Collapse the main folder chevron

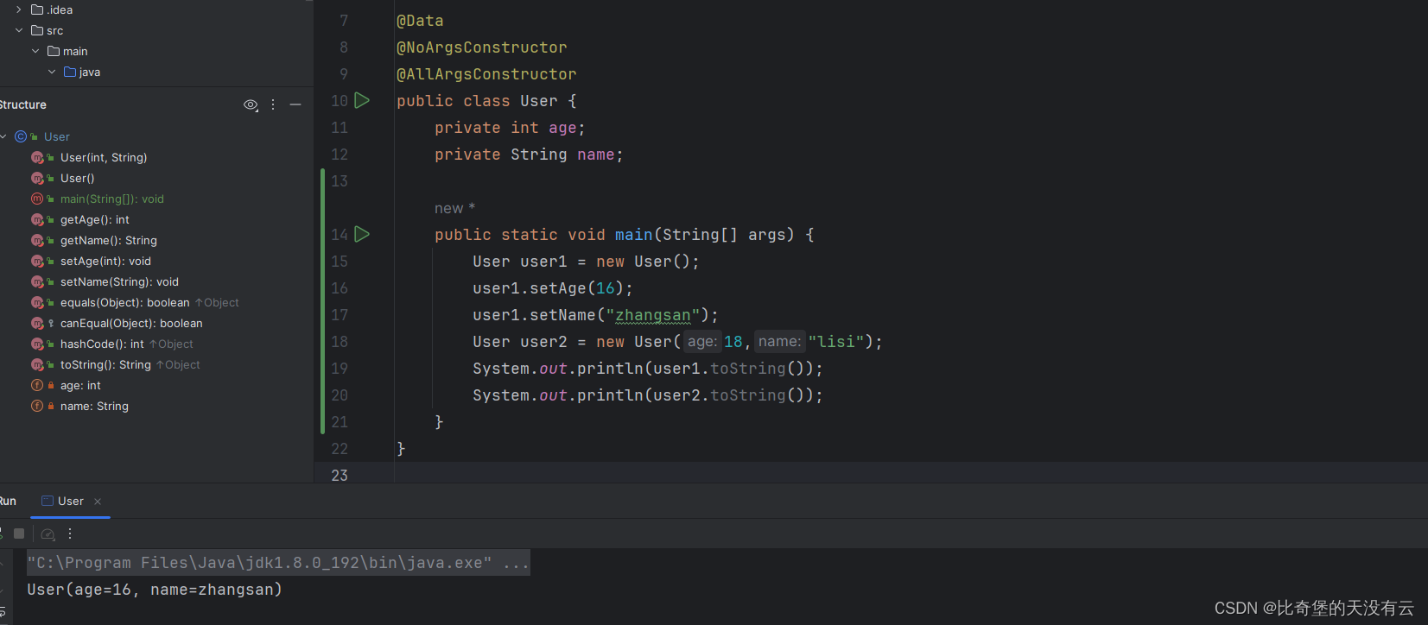(35, 51)
